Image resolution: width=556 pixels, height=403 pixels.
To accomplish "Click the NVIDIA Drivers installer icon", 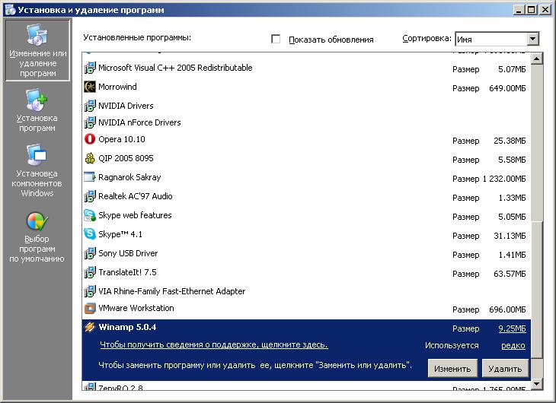I will [90, 106].
